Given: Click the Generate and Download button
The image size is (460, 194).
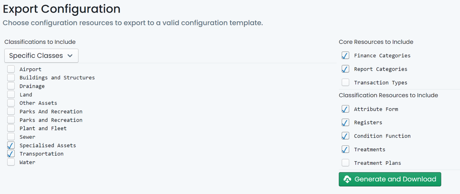Looking at the screenshot, I should pos(390,179).
